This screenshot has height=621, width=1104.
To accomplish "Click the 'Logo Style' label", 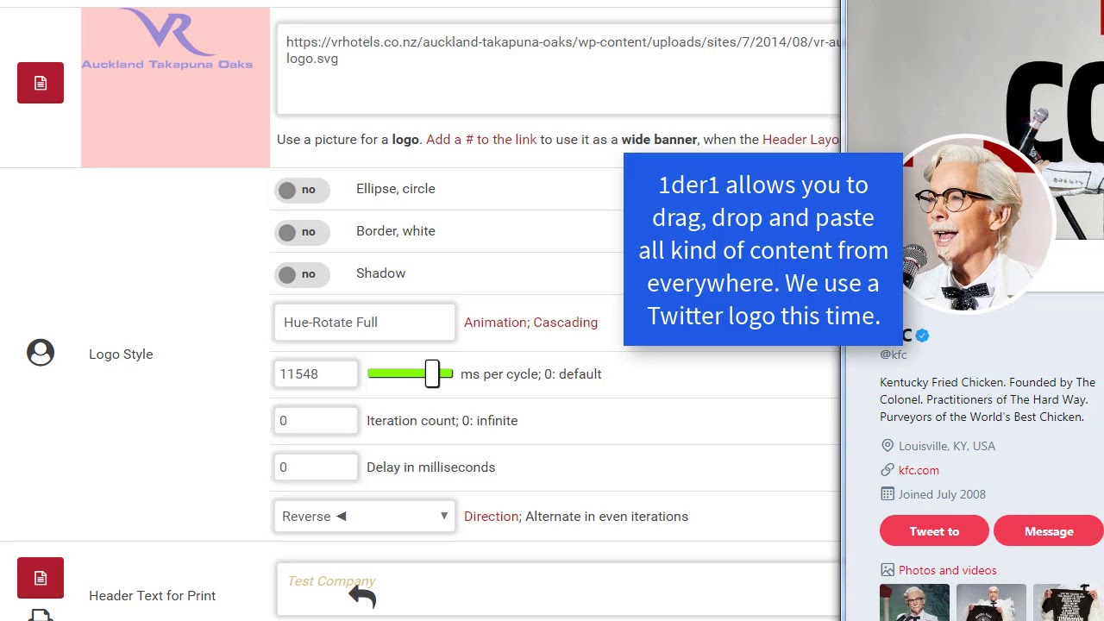I will click(x=121, y=354).
